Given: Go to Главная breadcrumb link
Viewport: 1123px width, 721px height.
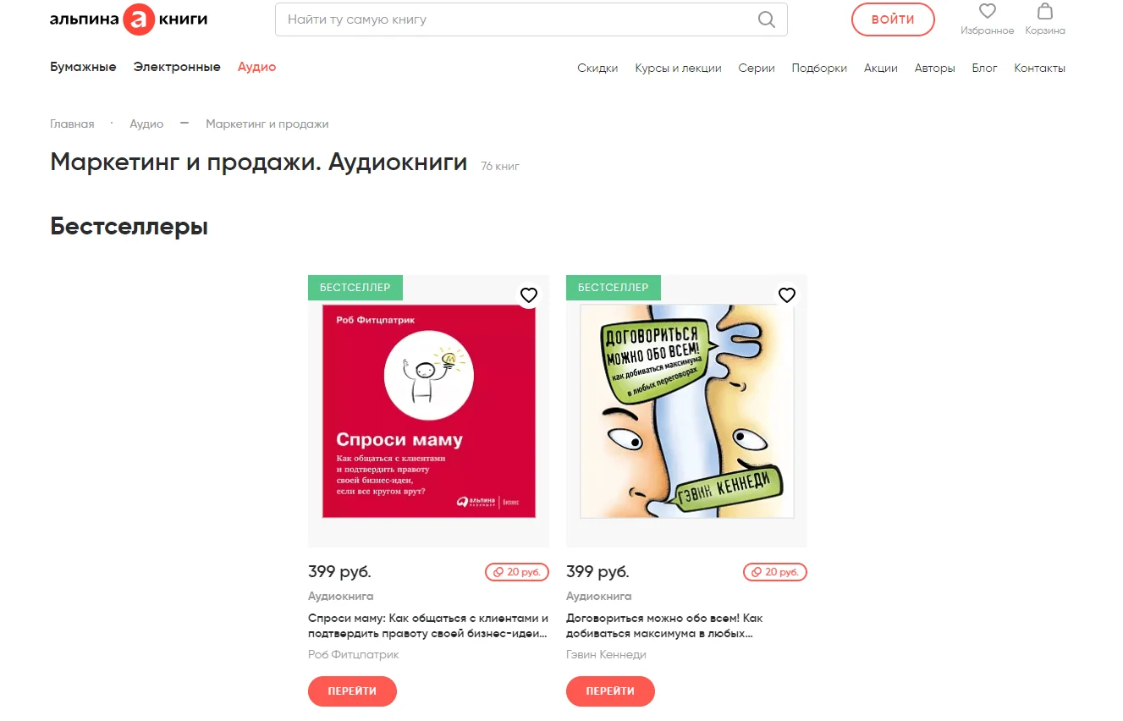Looking at the screenshot, I should 72,124.
